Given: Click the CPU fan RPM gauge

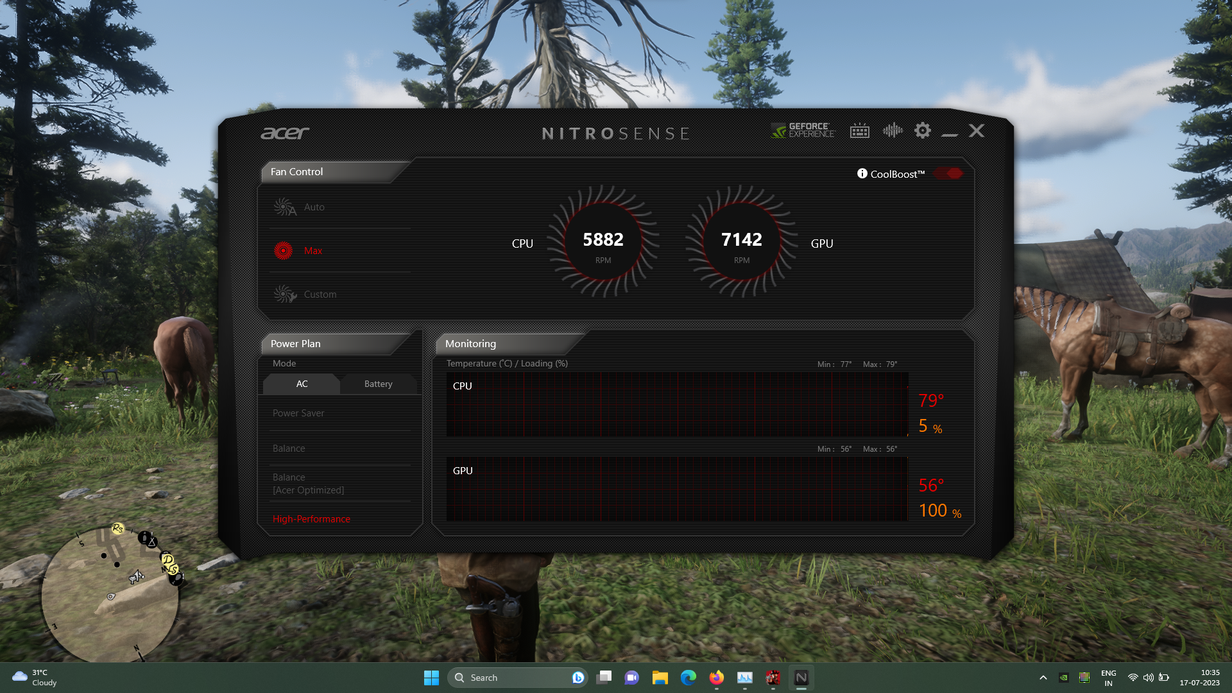Looking at the screenshot, I should 603,242.
